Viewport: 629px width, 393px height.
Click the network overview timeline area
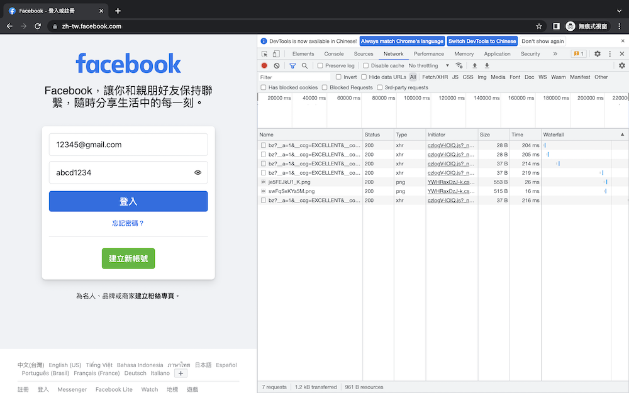tap(443, 111)
